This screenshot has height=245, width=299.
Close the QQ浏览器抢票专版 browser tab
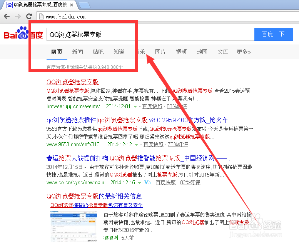point(72,5)
